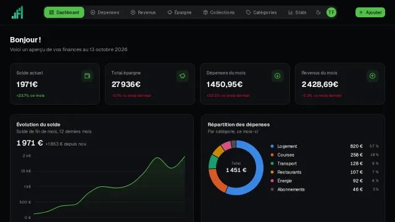Viewport: 395px width, 222px height.
Task: Go to the Revenus tab
Action: coord(143,12)
